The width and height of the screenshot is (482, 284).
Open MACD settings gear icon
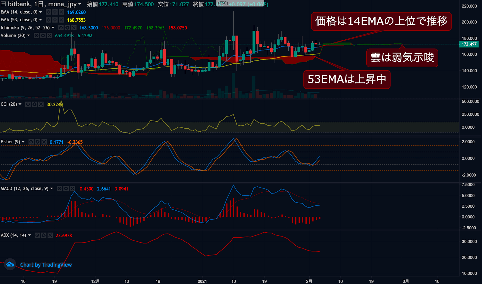click(x=66, y=189)
